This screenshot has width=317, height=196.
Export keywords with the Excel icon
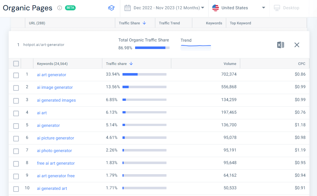(x=281, y=45)
